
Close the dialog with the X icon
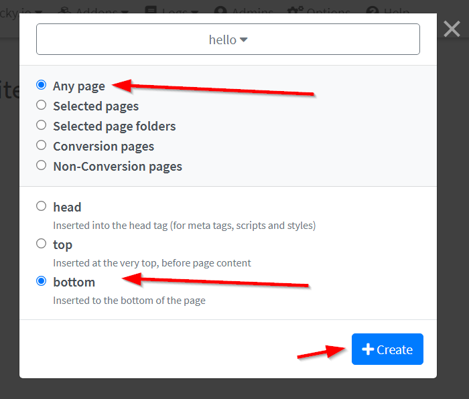(x=452, y=29)
